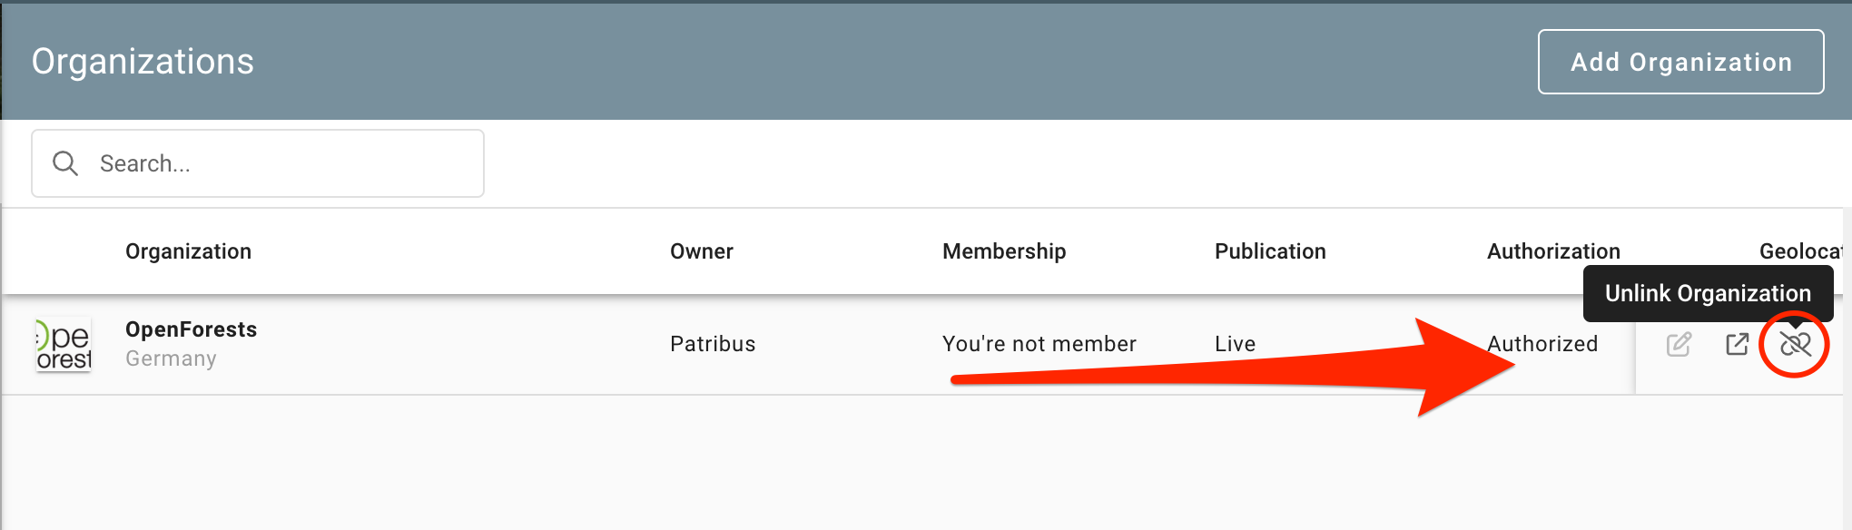
Task: Sort by the Owner column header
Action: (x=701, y=251)
